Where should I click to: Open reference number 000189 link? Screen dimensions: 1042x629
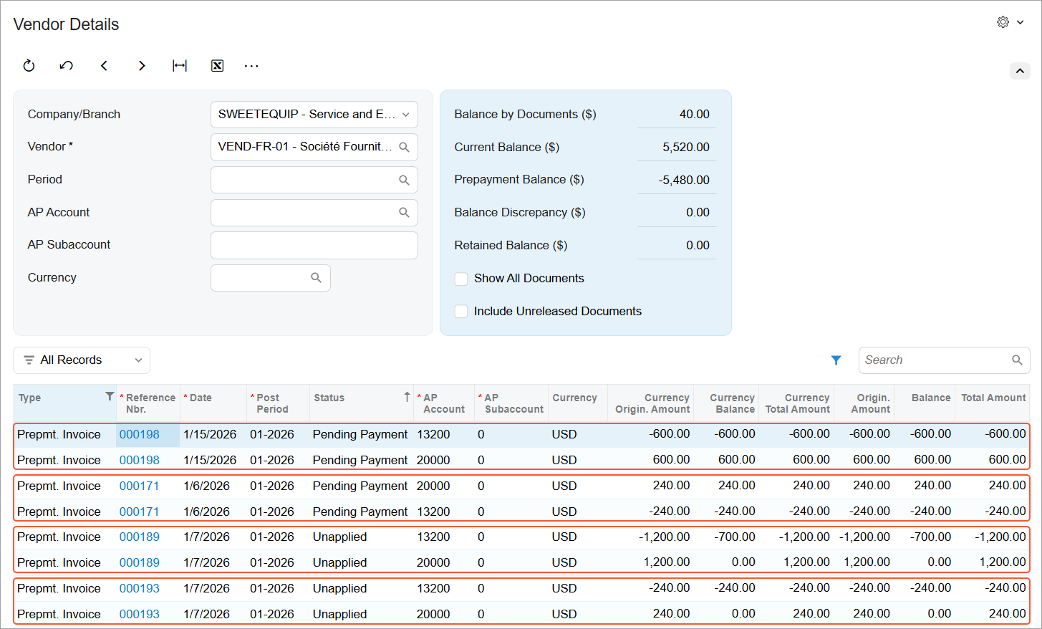click(140, 537)
